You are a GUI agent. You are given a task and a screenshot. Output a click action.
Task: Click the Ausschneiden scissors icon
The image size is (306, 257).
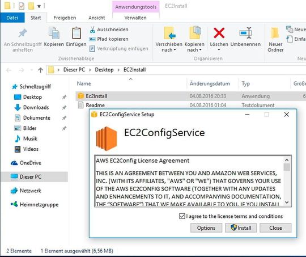tap(92, 30)
